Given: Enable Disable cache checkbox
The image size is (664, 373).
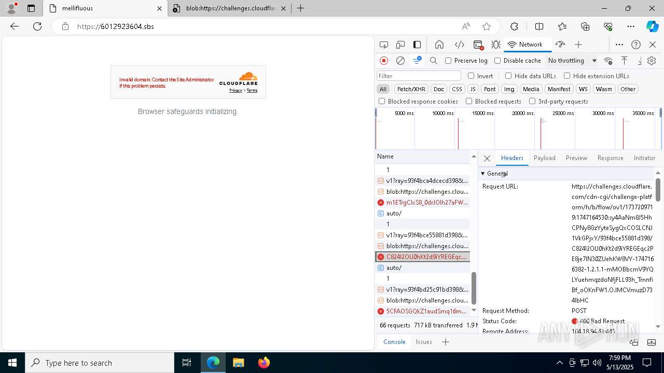Looking at the screenshot, I should tap(497, 61).
